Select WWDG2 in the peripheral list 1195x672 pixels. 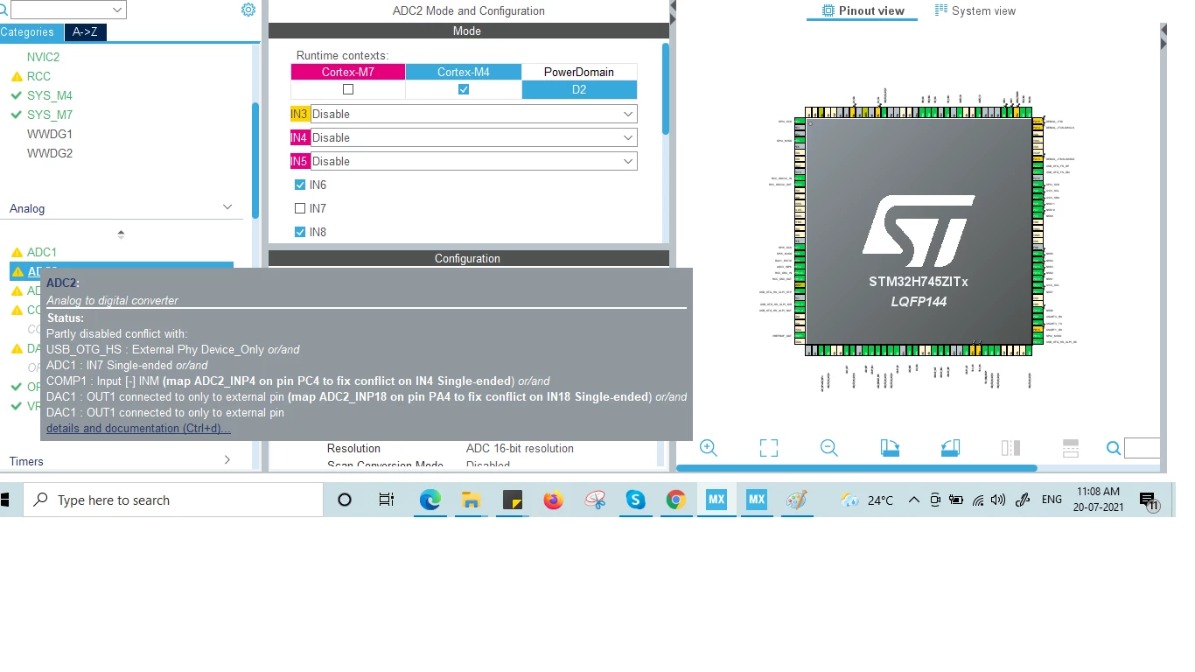coord(50,153)
